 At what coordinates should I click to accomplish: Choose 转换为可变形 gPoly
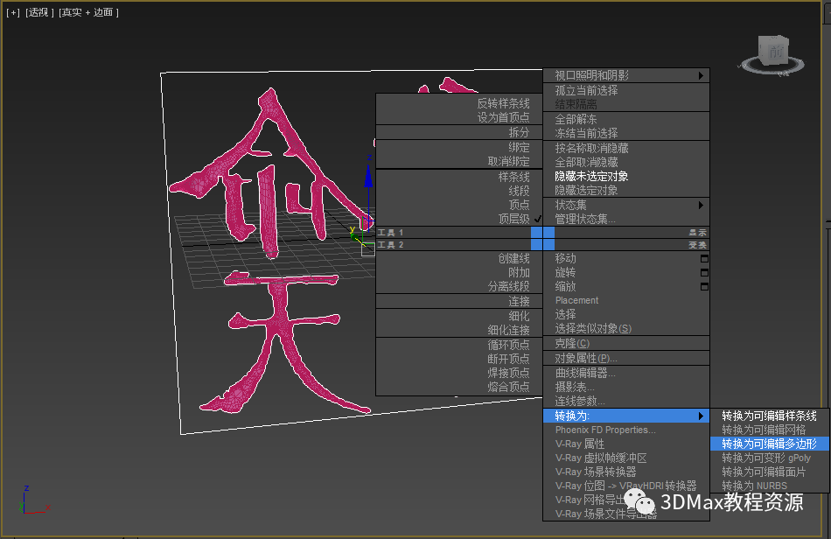(769, 458)
